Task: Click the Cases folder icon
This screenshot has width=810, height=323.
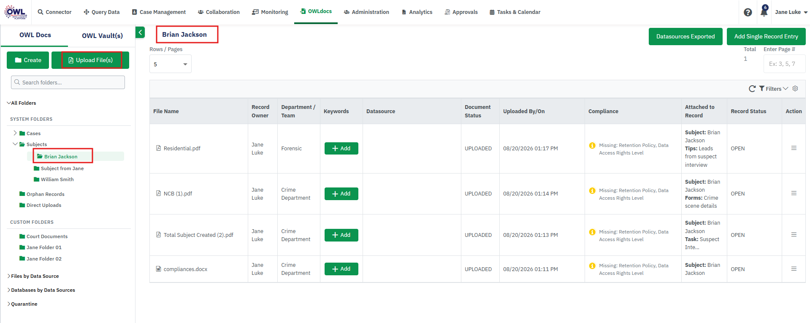Action: [x=22, y=133]
